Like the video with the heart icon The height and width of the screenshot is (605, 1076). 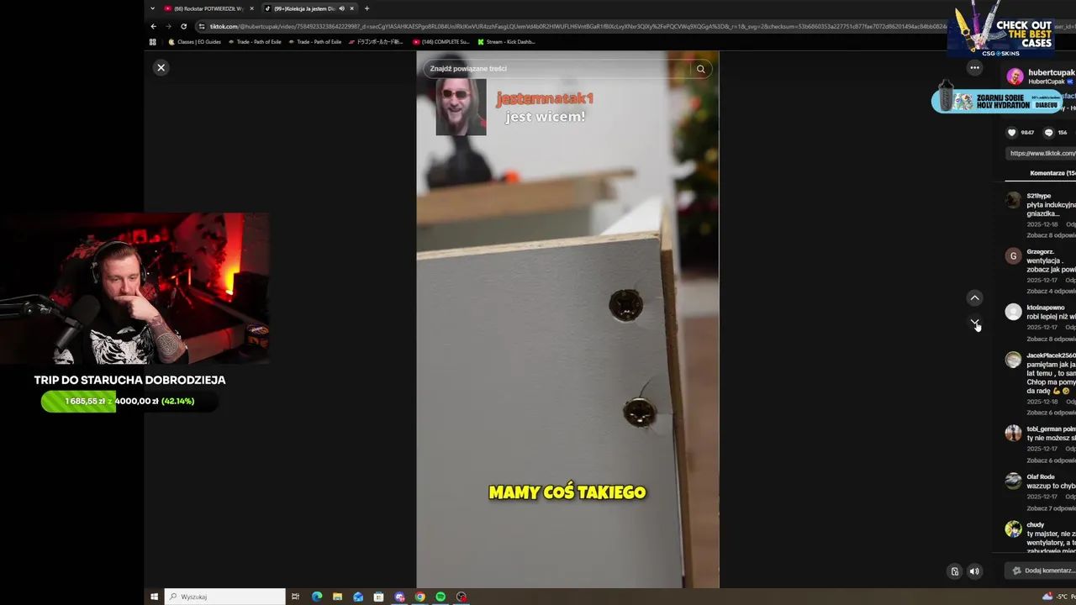[x=1011, y=132]
